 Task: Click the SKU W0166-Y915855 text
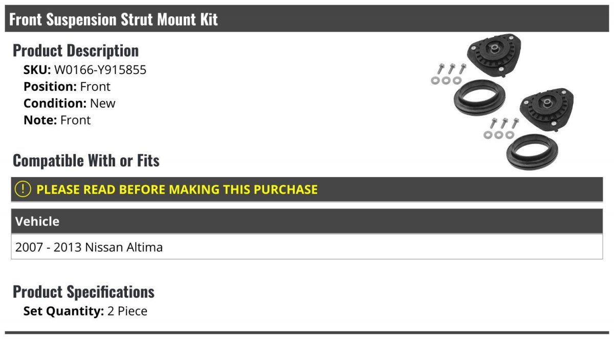85,70
